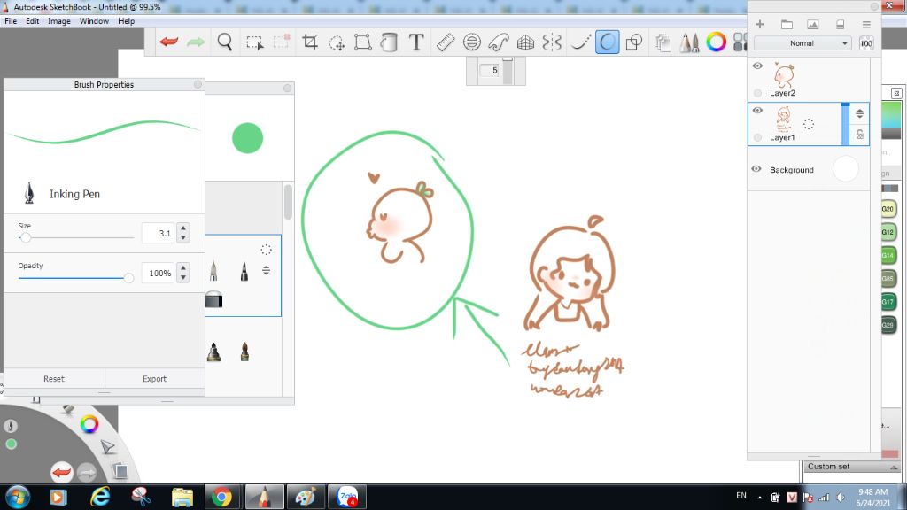
Task: Select the Distort transform tool
Action: point(362,42)
